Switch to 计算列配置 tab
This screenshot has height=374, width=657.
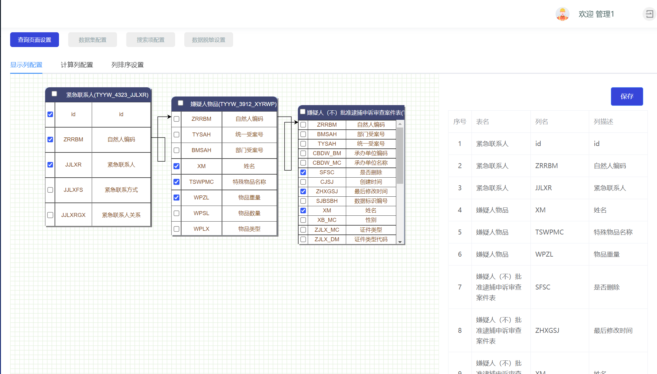pos(77,65)
